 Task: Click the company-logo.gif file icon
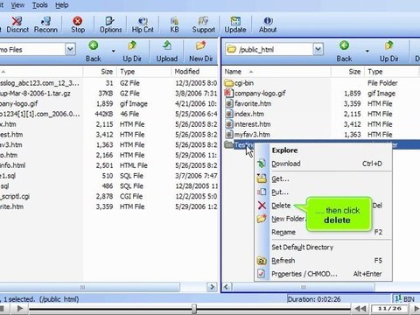(229, 94)
